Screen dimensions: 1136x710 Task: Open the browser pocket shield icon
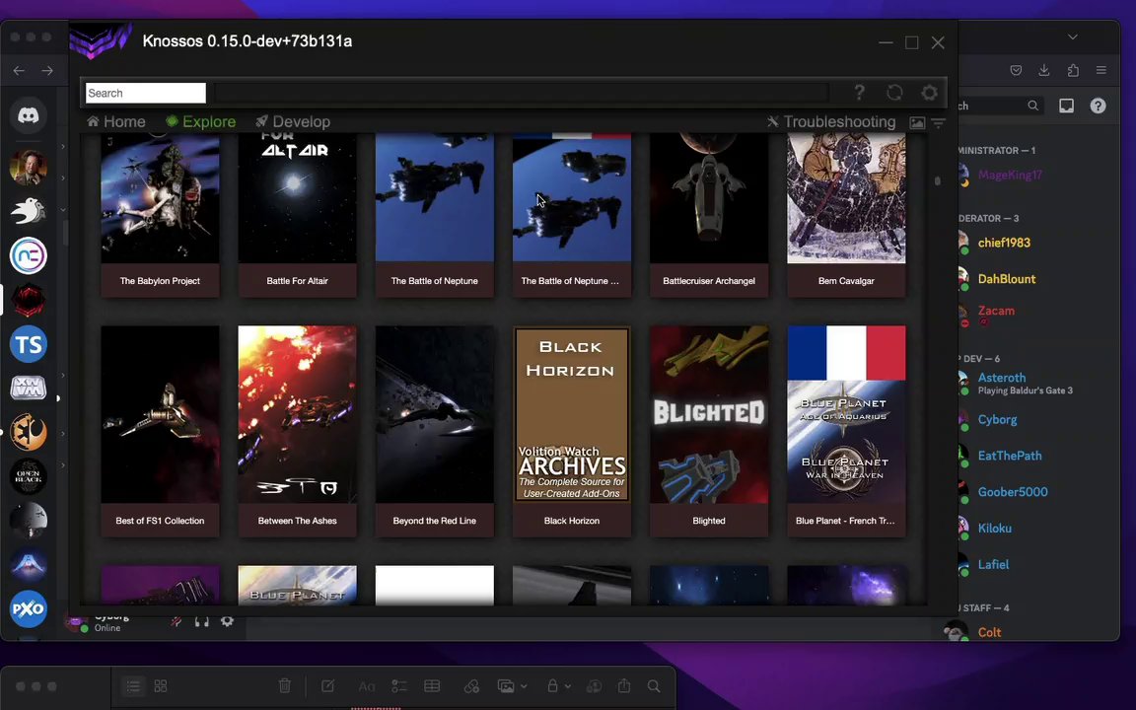[1016, 70]
